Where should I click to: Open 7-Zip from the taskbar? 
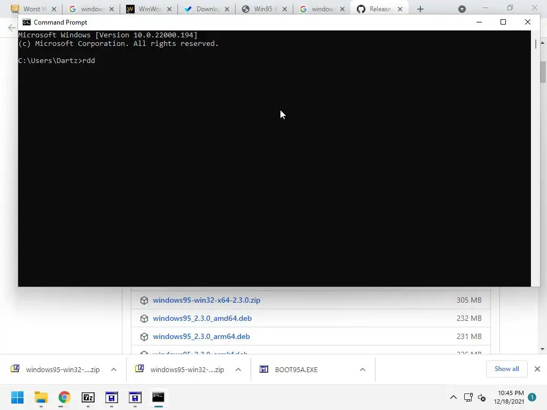tap(88, 397)
